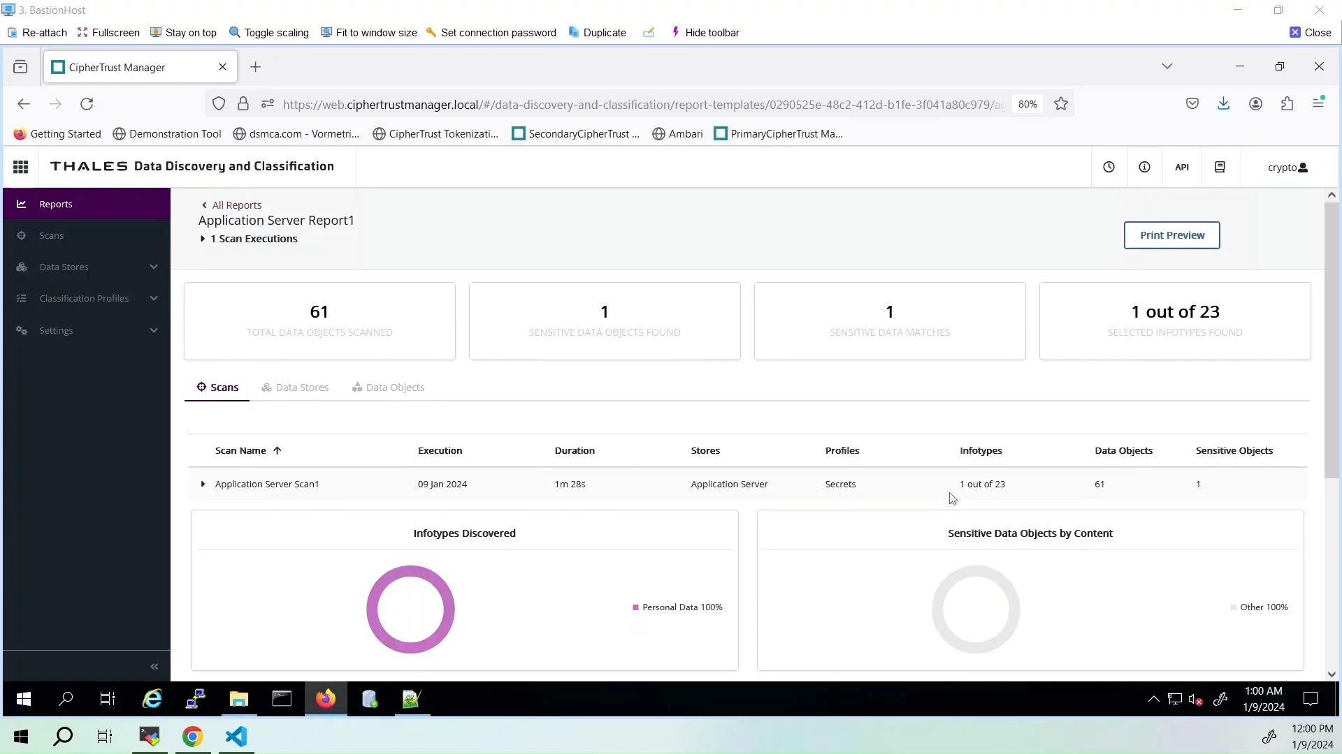Click the Personal Data legend color swatch

[x=635, y=607]
